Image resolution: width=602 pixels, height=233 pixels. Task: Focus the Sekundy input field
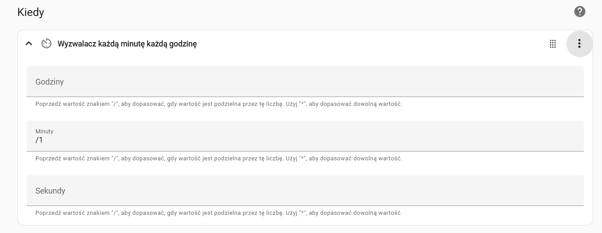click(x=305, y=190)
